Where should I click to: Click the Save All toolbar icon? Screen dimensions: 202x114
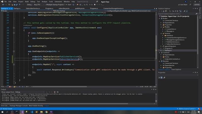(17, 5)
